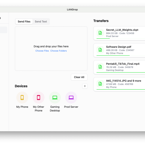Click the progress bar of Pentakill_TikTok_Final.mp4
The width and height of the screenshot is (145, 145).
click(x=121, y=72)
